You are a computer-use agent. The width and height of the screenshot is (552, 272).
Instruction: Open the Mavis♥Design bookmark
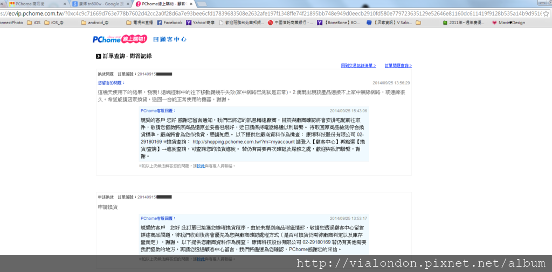[508, 23]
